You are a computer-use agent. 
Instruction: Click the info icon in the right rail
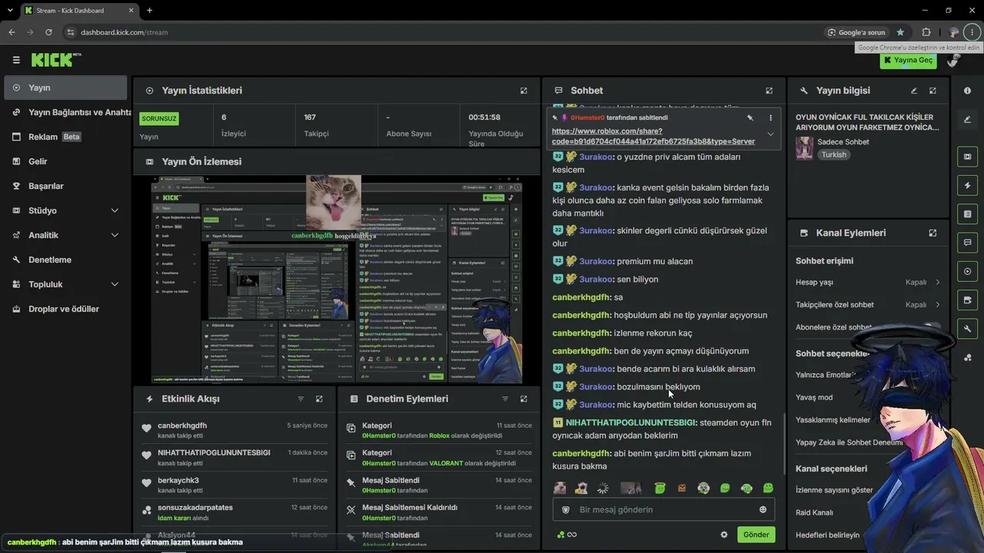(x=967, y=91)
